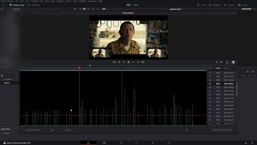The image size is (257, 145).
Task: Open the Deliver page
Action: (169, 143)
